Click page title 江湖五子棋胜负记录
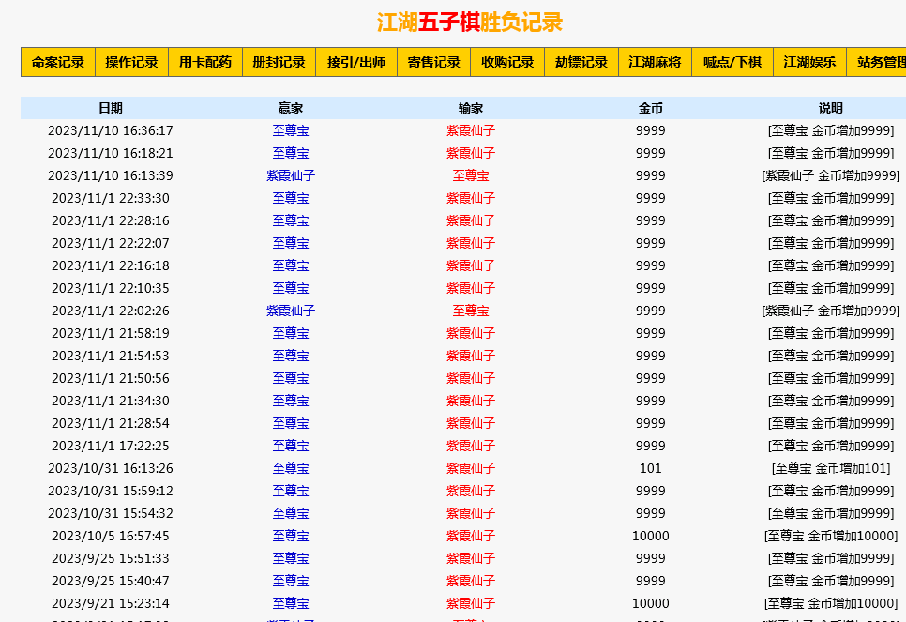The height and width of the screenshot is (622, 906). 470,23
